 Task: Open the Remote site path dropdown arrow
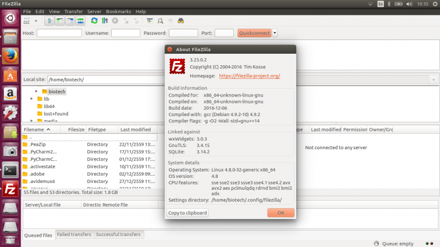pos(434,80)
